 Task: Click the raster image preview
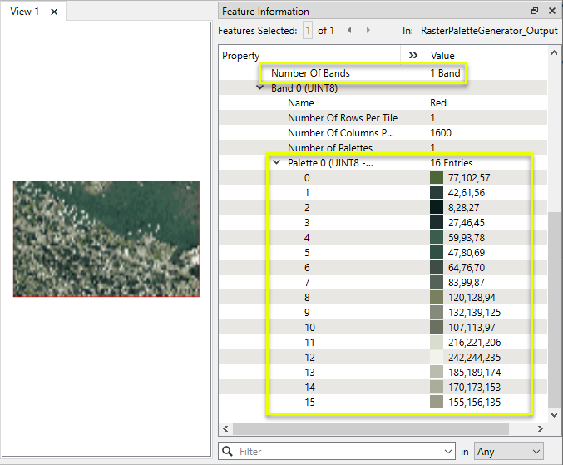pyautogui.click(x=106, y=239)
